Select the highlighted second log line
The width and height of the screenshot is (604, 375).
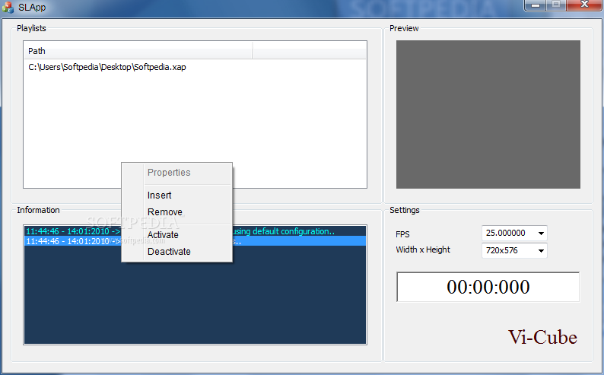195,241
